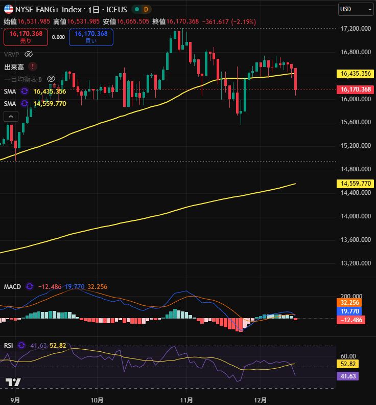This screenshot has height=405, width=376.
Task: Click the TradingView logo
Action: (x=13, y=382)
